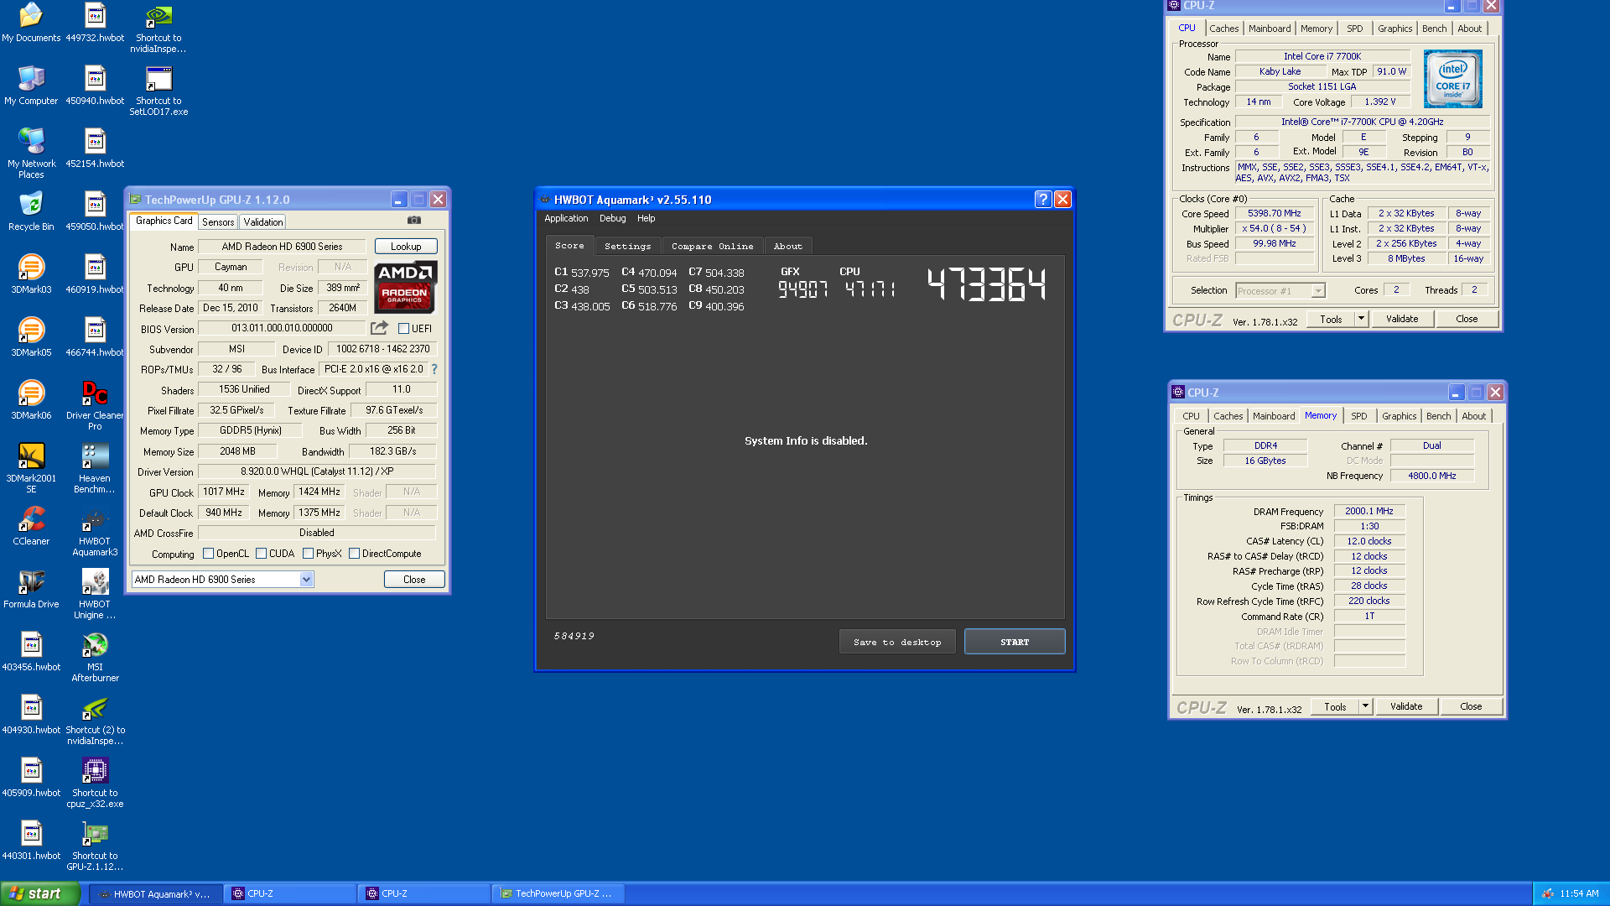Click Intel Core i7 logo in CPU-Z
Image resolution: width=1610 pixels, height=906 pixels.
[x=1453, y=79]
